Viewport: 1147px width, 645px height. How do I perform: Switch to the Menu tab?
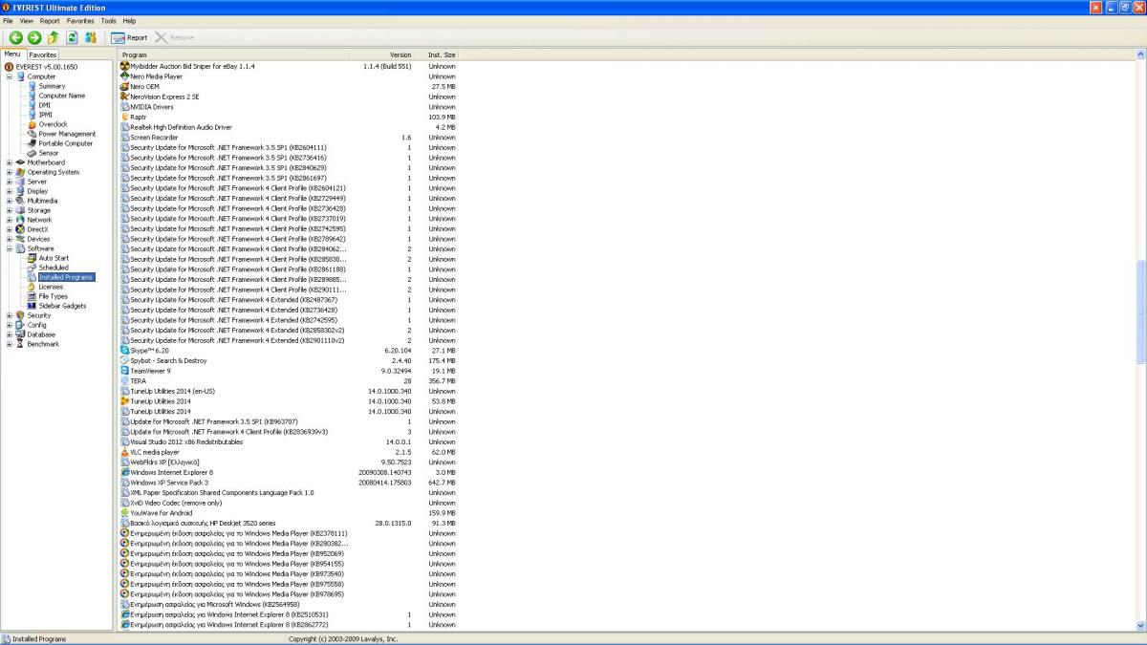[12, 54]
